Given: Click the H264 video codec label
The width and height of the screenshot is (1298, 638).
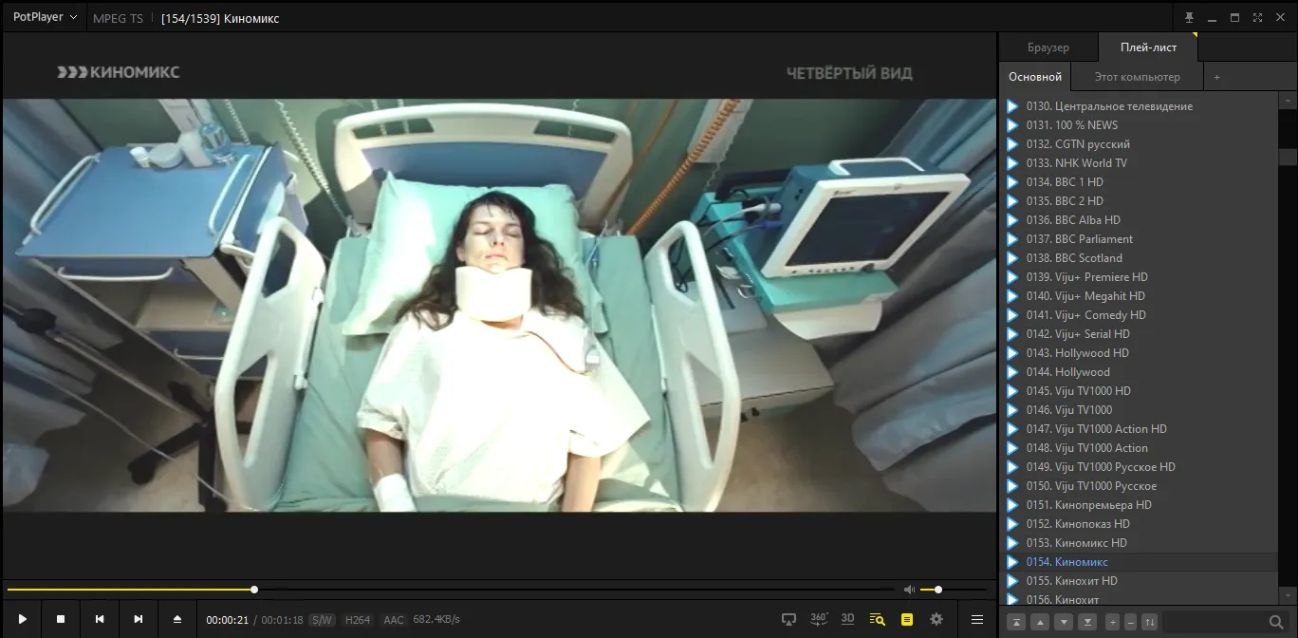Looking at the screenshot, I should pos(358,620).
